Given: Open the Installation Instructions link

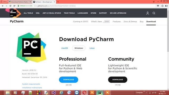Looking at the screenshot, I should coord(32,88).
